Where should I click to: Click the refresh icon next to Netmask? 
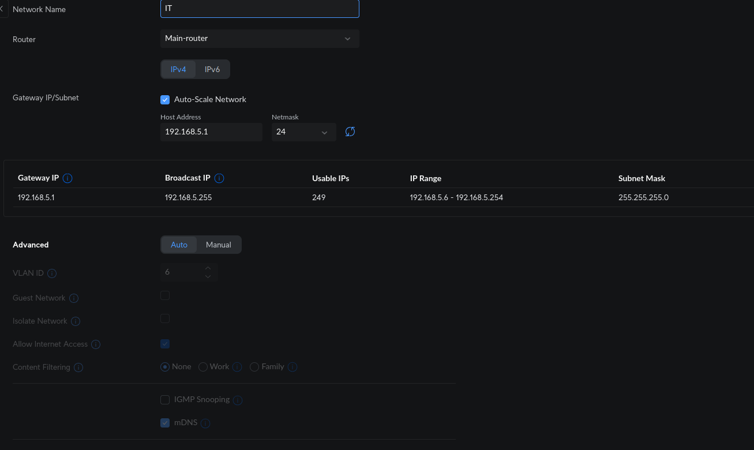[x=350, y=132]
